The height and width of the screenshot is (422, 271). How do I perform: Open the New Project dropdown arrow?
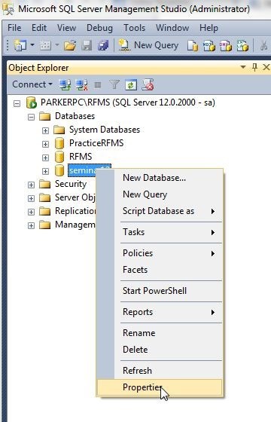(x=32, y=45)
